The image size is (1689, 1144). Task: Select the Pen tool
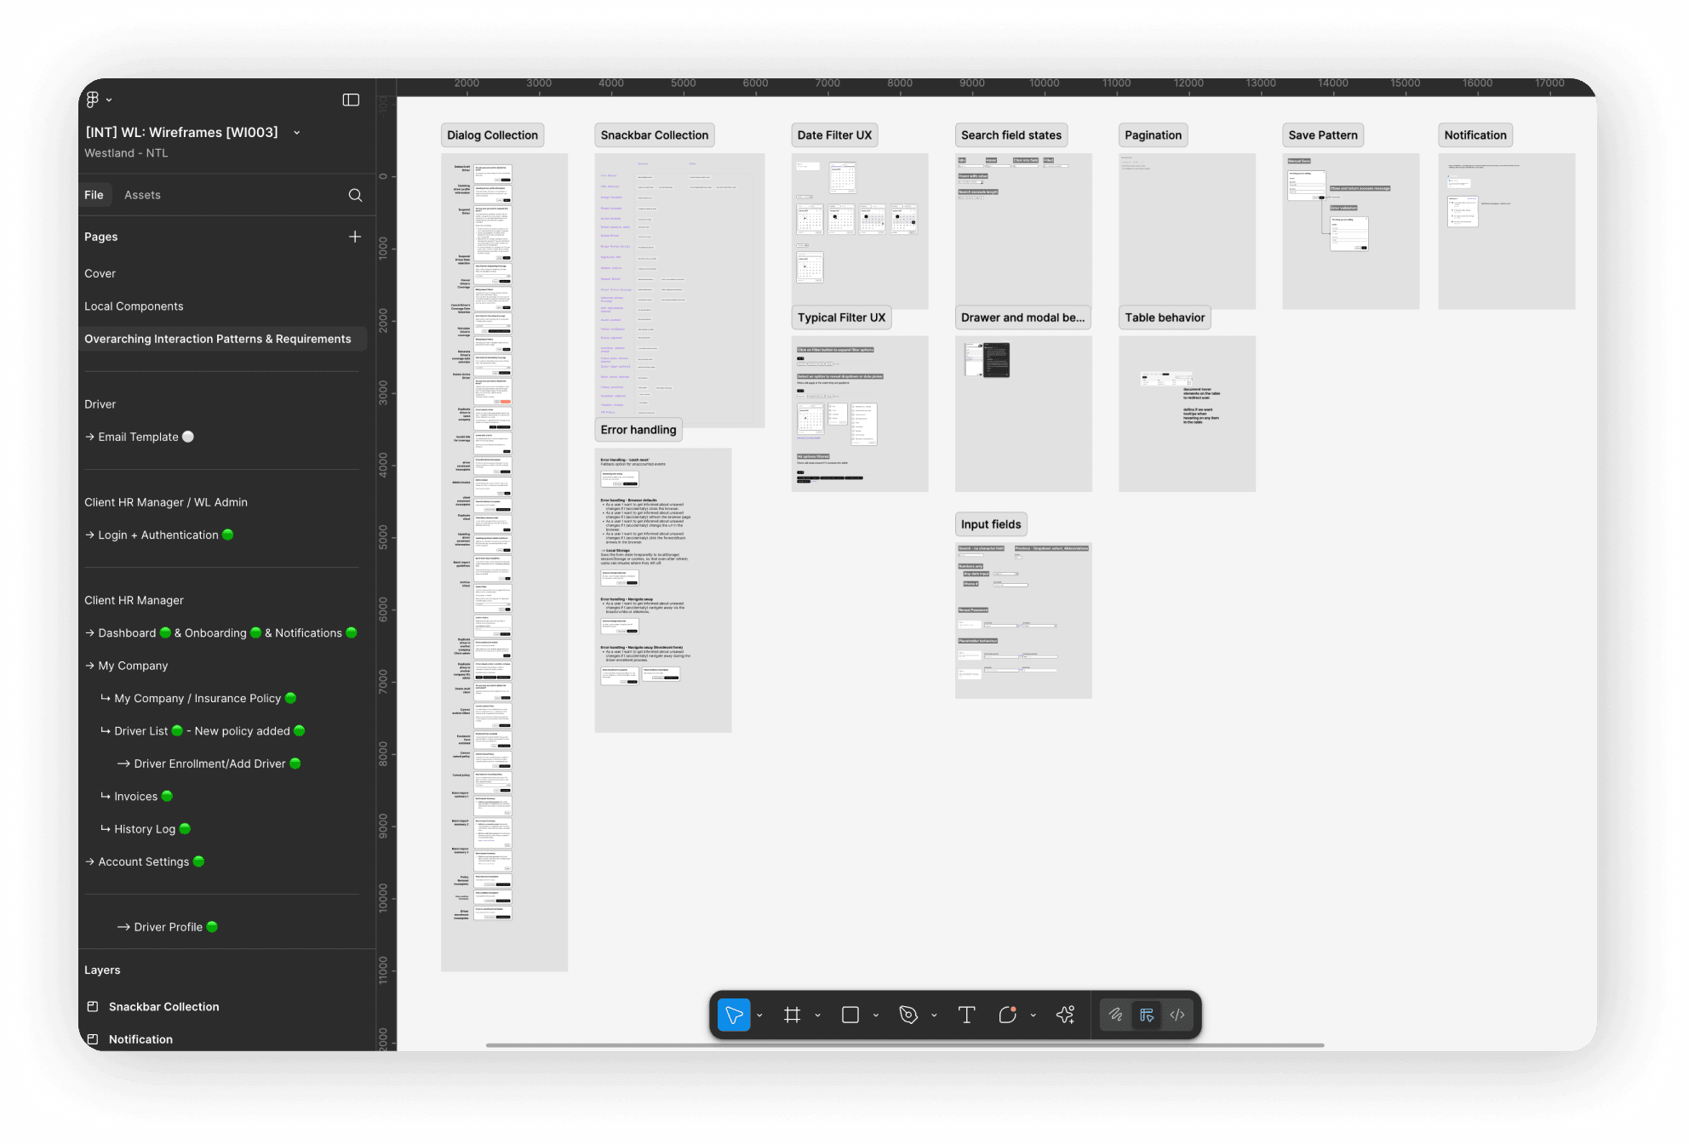908,1015
